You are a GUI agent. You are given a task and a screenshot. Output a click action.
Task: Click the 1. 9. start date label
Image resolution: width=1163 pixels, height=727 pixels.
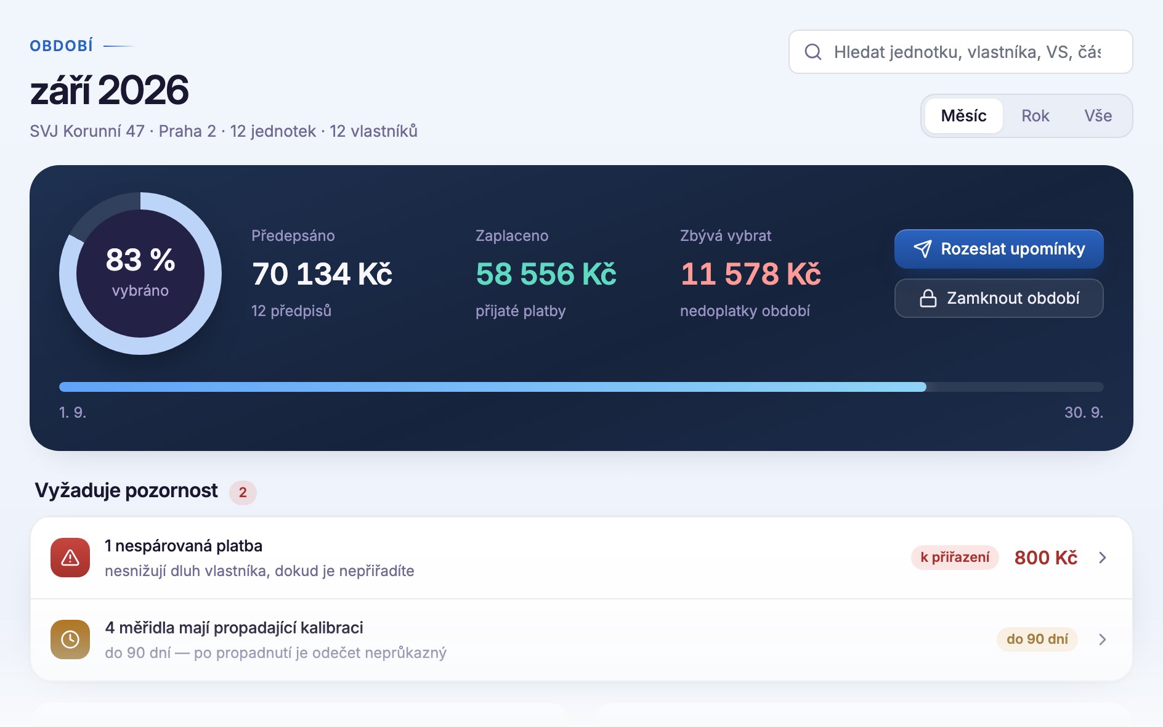pyautogui.click(x=73, y=412)
